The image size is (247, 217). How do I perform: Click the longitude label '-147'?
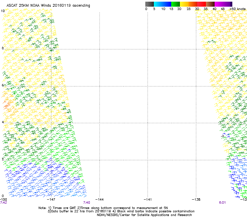[51, 200]
